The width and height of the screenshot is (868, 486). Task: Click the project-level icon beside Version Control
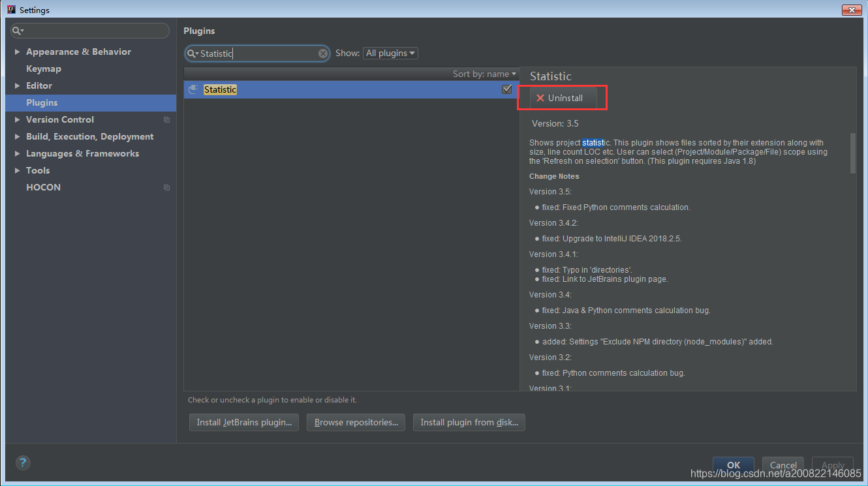[166, 119]
